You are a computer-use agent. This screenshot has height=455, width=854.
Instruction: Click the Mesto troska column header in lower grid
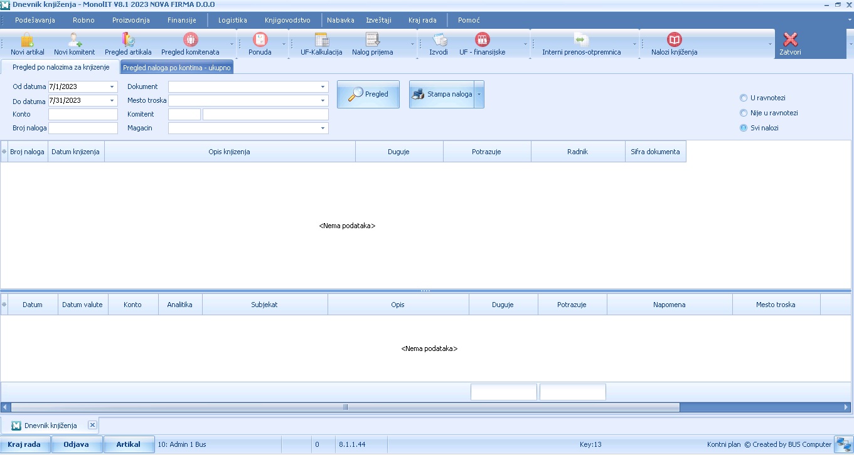click(776, 305)
